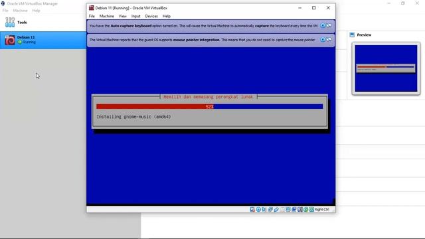Click the mouse pointer integration notification message
Screen dimensions: 425x239
pyautogui.click(x=202, y=40)
